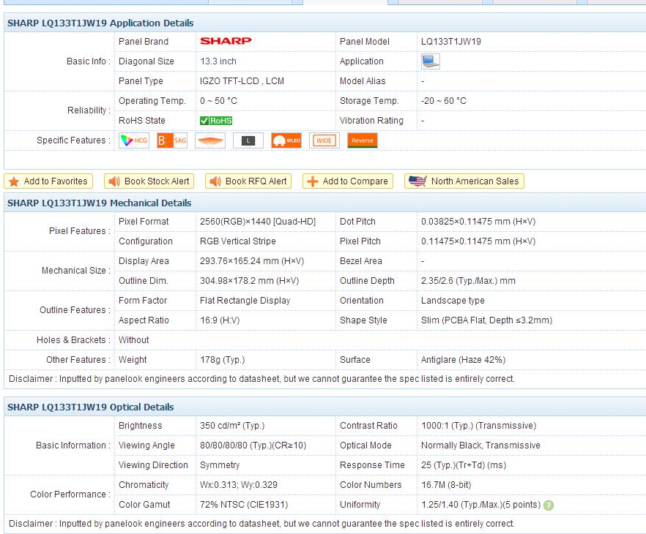Select the chromaticity value Wx:0.313; Wy:0.329
This screenshot has width=646, height=534.
[239, 485]
